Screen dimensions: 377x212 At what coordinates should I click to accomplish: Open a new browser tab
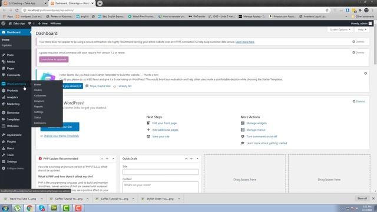point(100,3)
